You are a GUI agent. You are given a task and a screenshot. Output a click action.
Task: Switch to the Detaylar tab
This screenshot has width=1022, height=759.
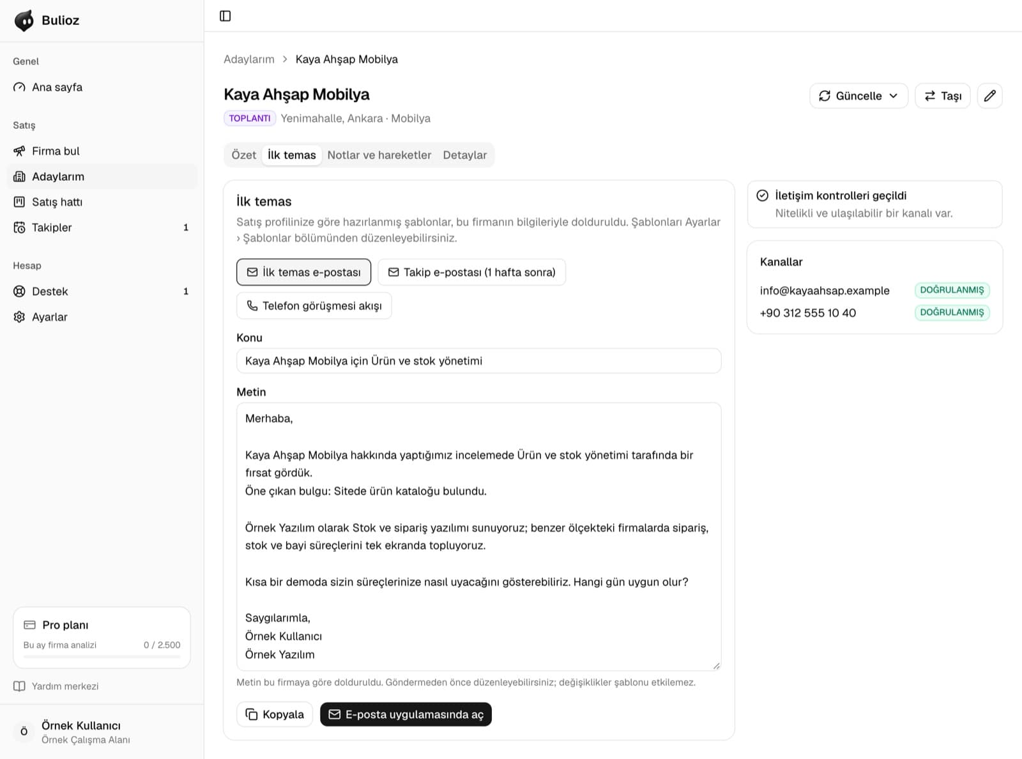coord(465,155)
